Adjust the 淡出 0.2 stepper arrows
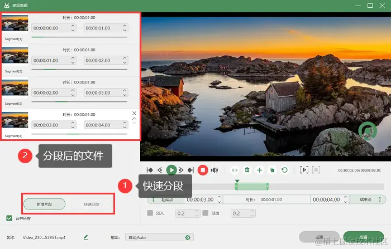The height and width of the screenshot is (249, 391). point(252,213)
